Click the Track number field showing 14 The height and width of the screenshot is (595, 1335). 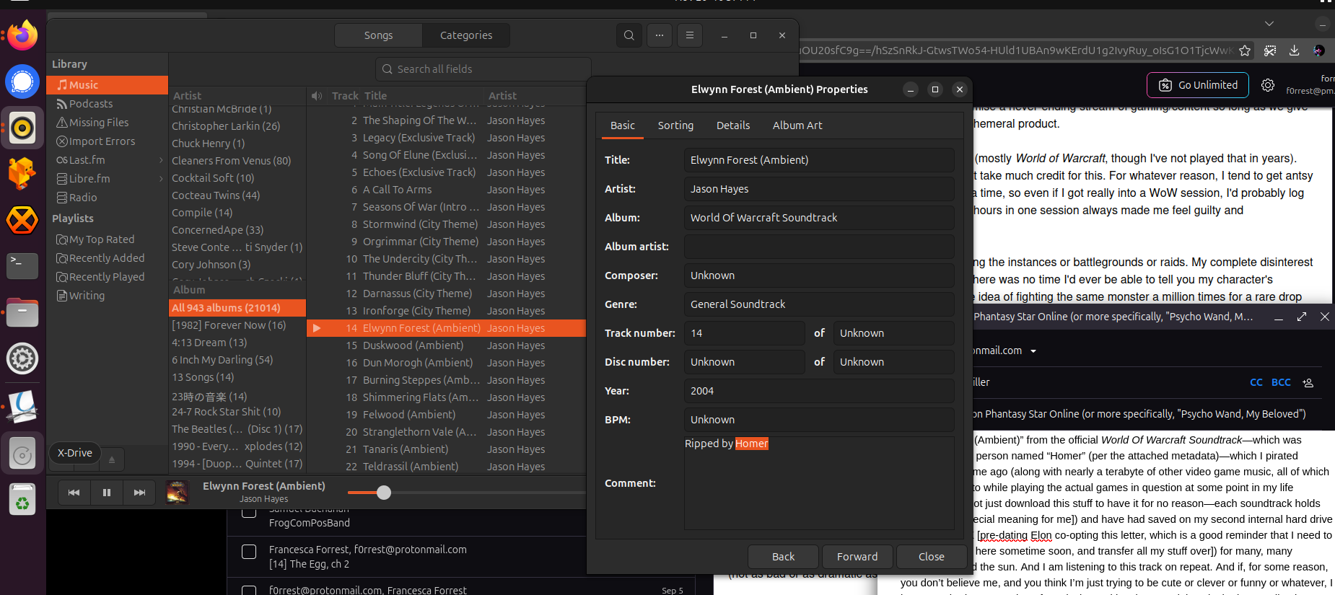coord(744,333)
